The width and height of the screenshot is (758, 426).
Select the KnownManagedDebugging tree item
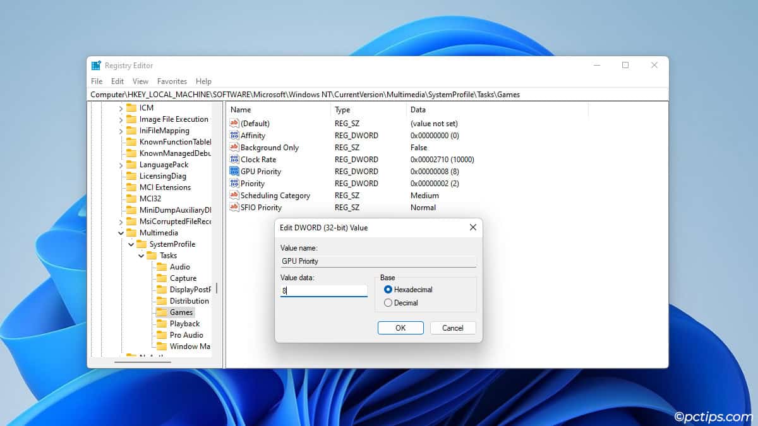(x=176, y=153)
